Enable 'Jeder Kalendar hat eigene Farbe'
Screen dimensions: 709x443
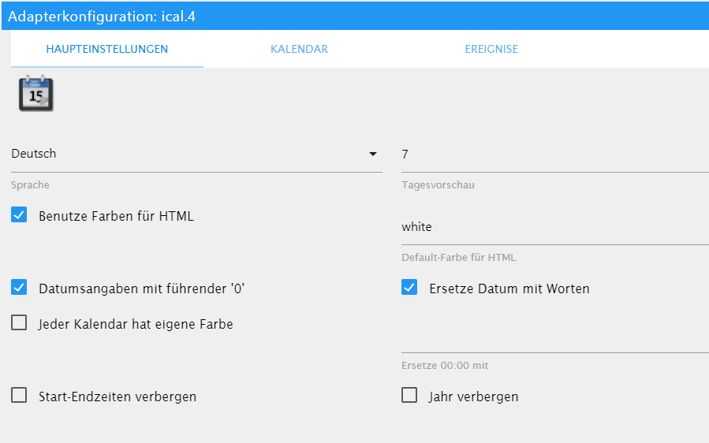(x=20, y=323)
